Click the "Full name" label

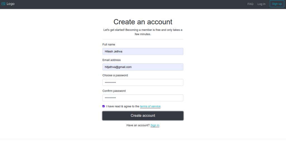click(109, 44)
